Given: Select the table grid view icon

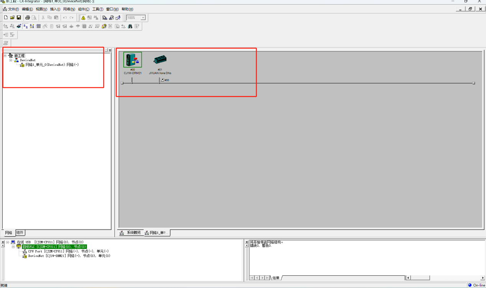Looking at the screenshot, I should pos(38,26).
